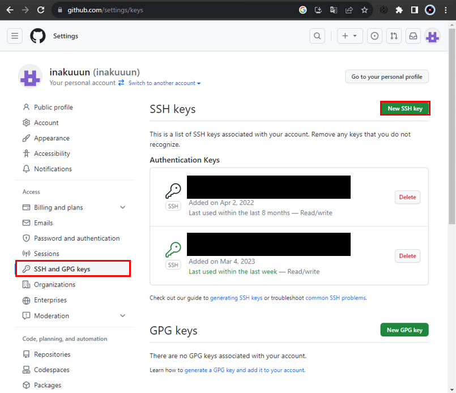Click the New SSH key button
This screenshot has height=393, width=456.
[405, 108]
